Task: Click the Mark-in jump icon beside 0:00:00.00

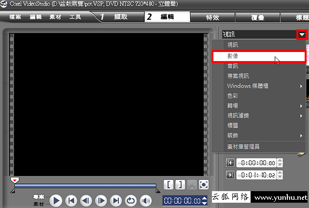Action: pos(230,163)
